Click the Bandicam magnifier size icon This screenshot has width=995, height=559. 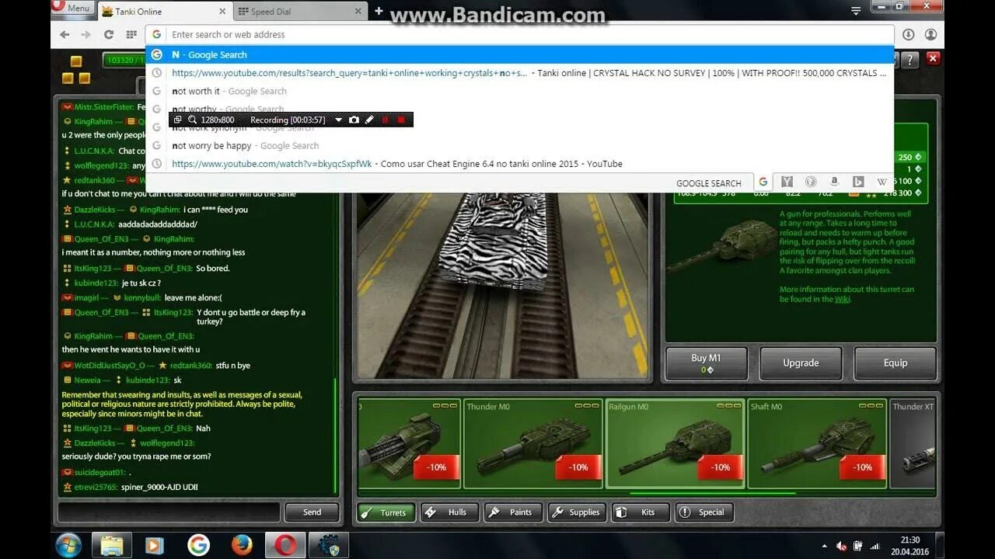(x=191, y=120)
